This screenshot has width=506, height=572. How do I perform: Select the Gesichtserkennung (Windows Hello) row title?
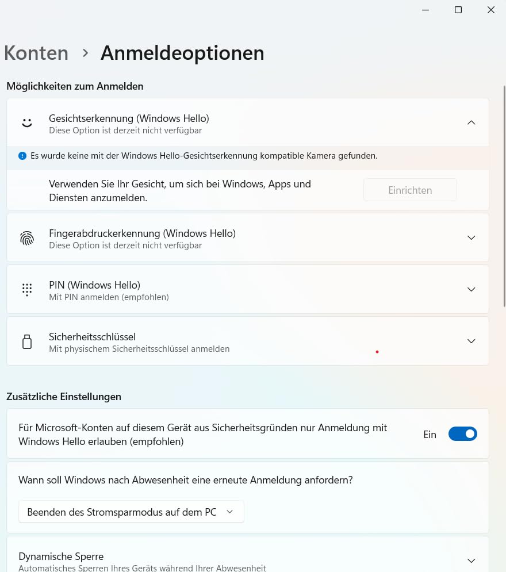click(x=129, y=118)
